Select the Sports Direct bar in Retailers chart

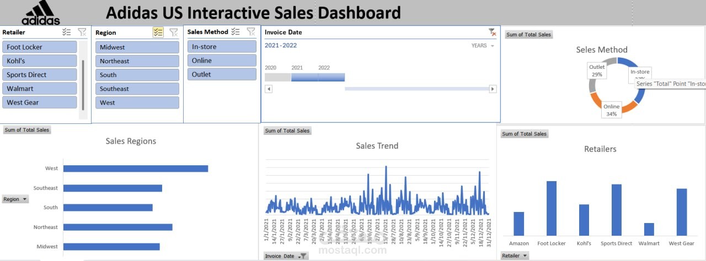tap(617, 210)
